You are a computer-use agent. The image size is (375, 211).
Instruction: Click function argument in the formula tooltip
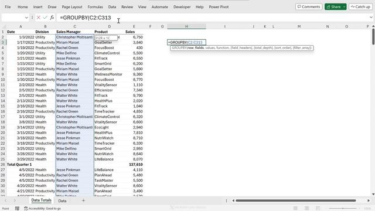223,48
